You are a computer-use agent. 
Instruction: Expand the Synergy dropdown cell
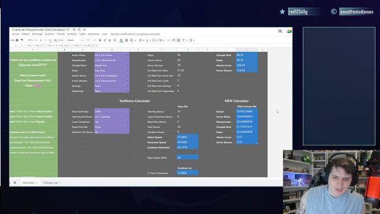tap(128, 86)
